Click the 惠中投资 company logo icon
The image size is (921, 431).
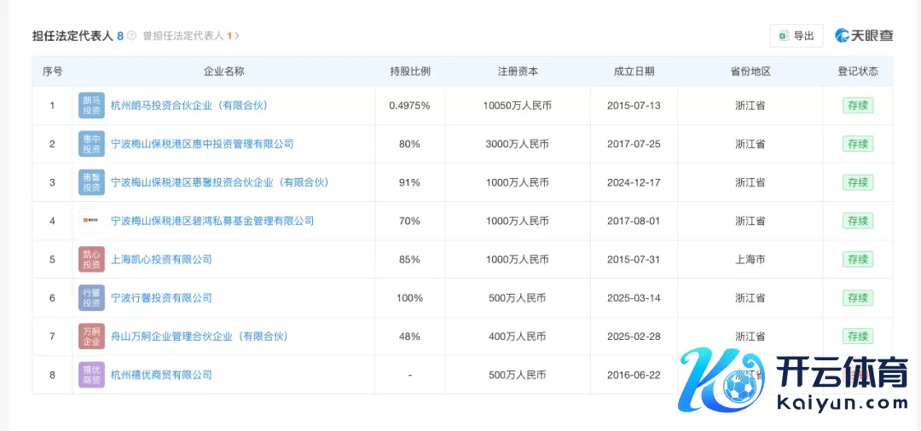click(x=91, y=144)
